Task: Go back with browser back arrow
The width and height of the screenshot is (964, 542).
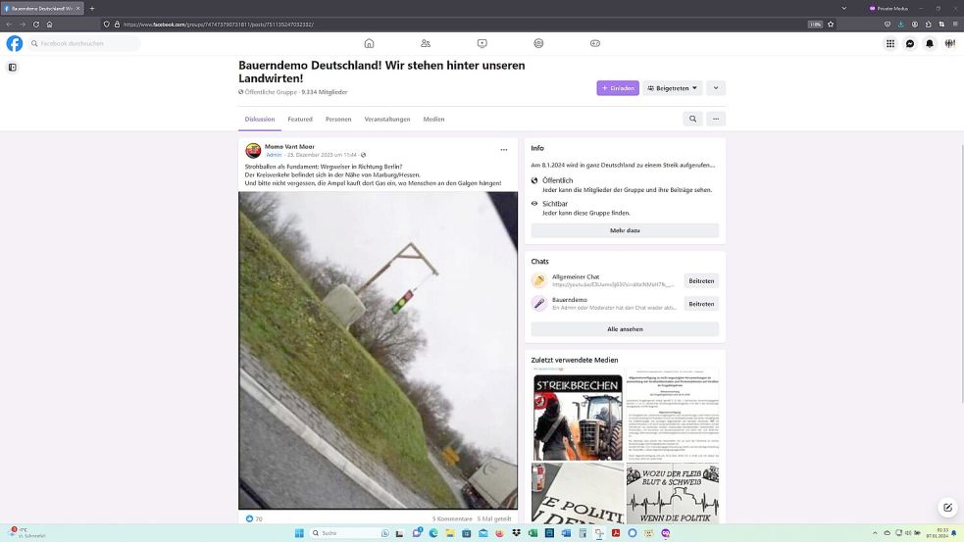Action: point(9,25)
